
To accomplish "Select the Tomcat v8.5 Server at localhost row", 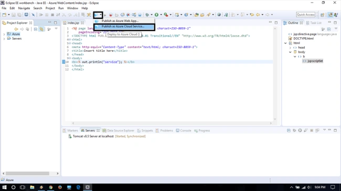I will pos(107,136).
